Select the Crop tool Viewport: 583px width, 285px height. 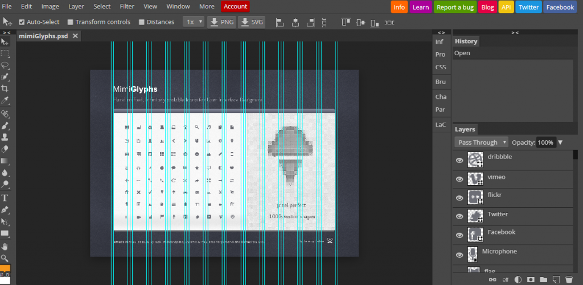click(5, 89)
